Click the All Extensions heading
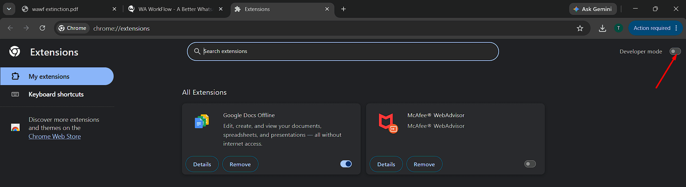 click(204, 92)
